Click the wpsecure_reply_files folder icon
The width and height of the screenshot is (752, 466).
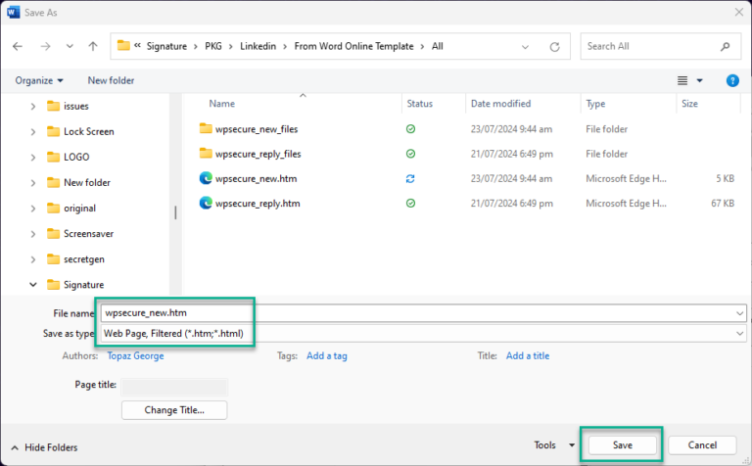(x=206, y=153)
